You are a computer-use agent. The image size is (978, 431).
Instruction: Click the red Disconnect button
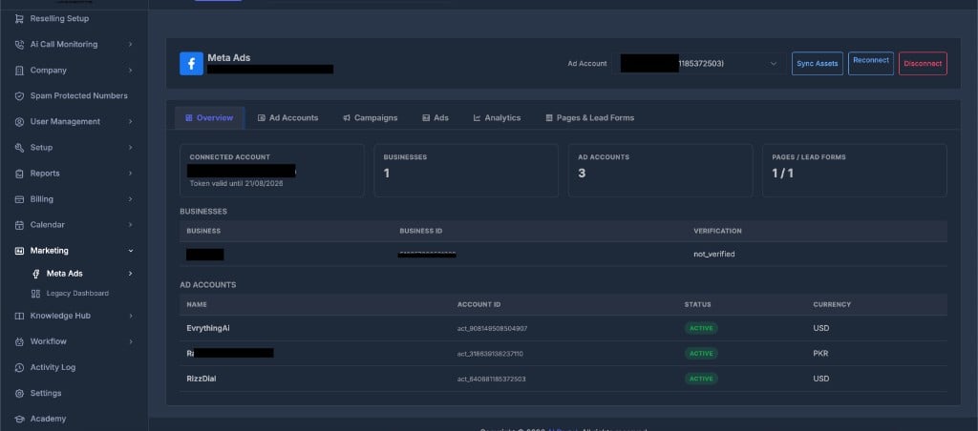[x=923, y=64]
